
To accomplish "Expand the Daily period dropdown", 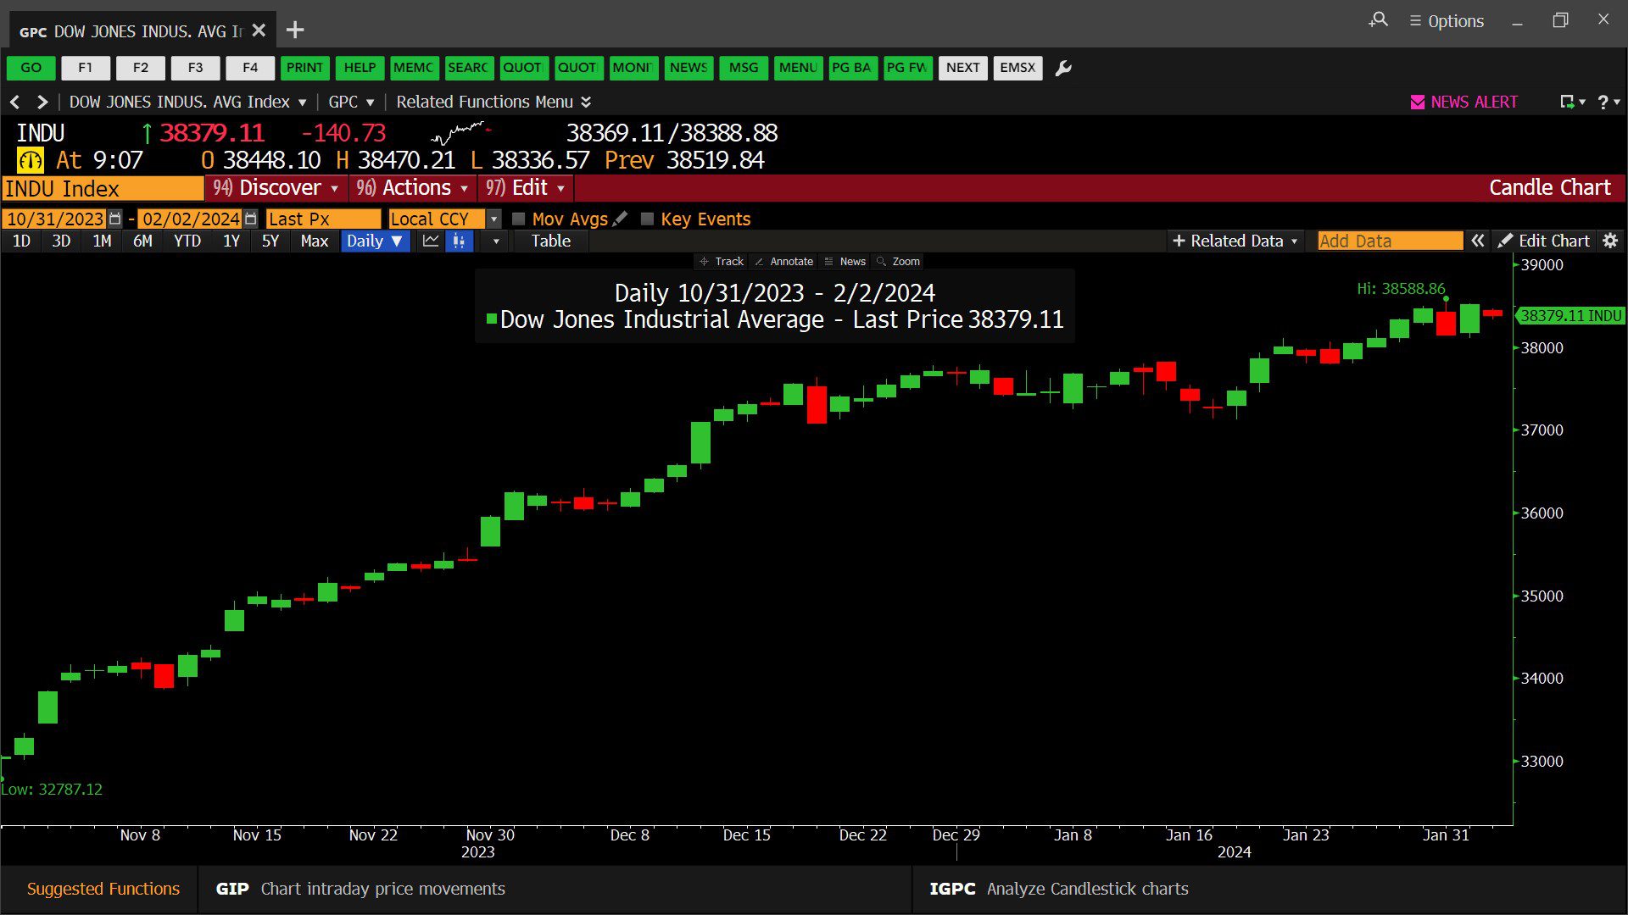I will click(x=375, y=241).
